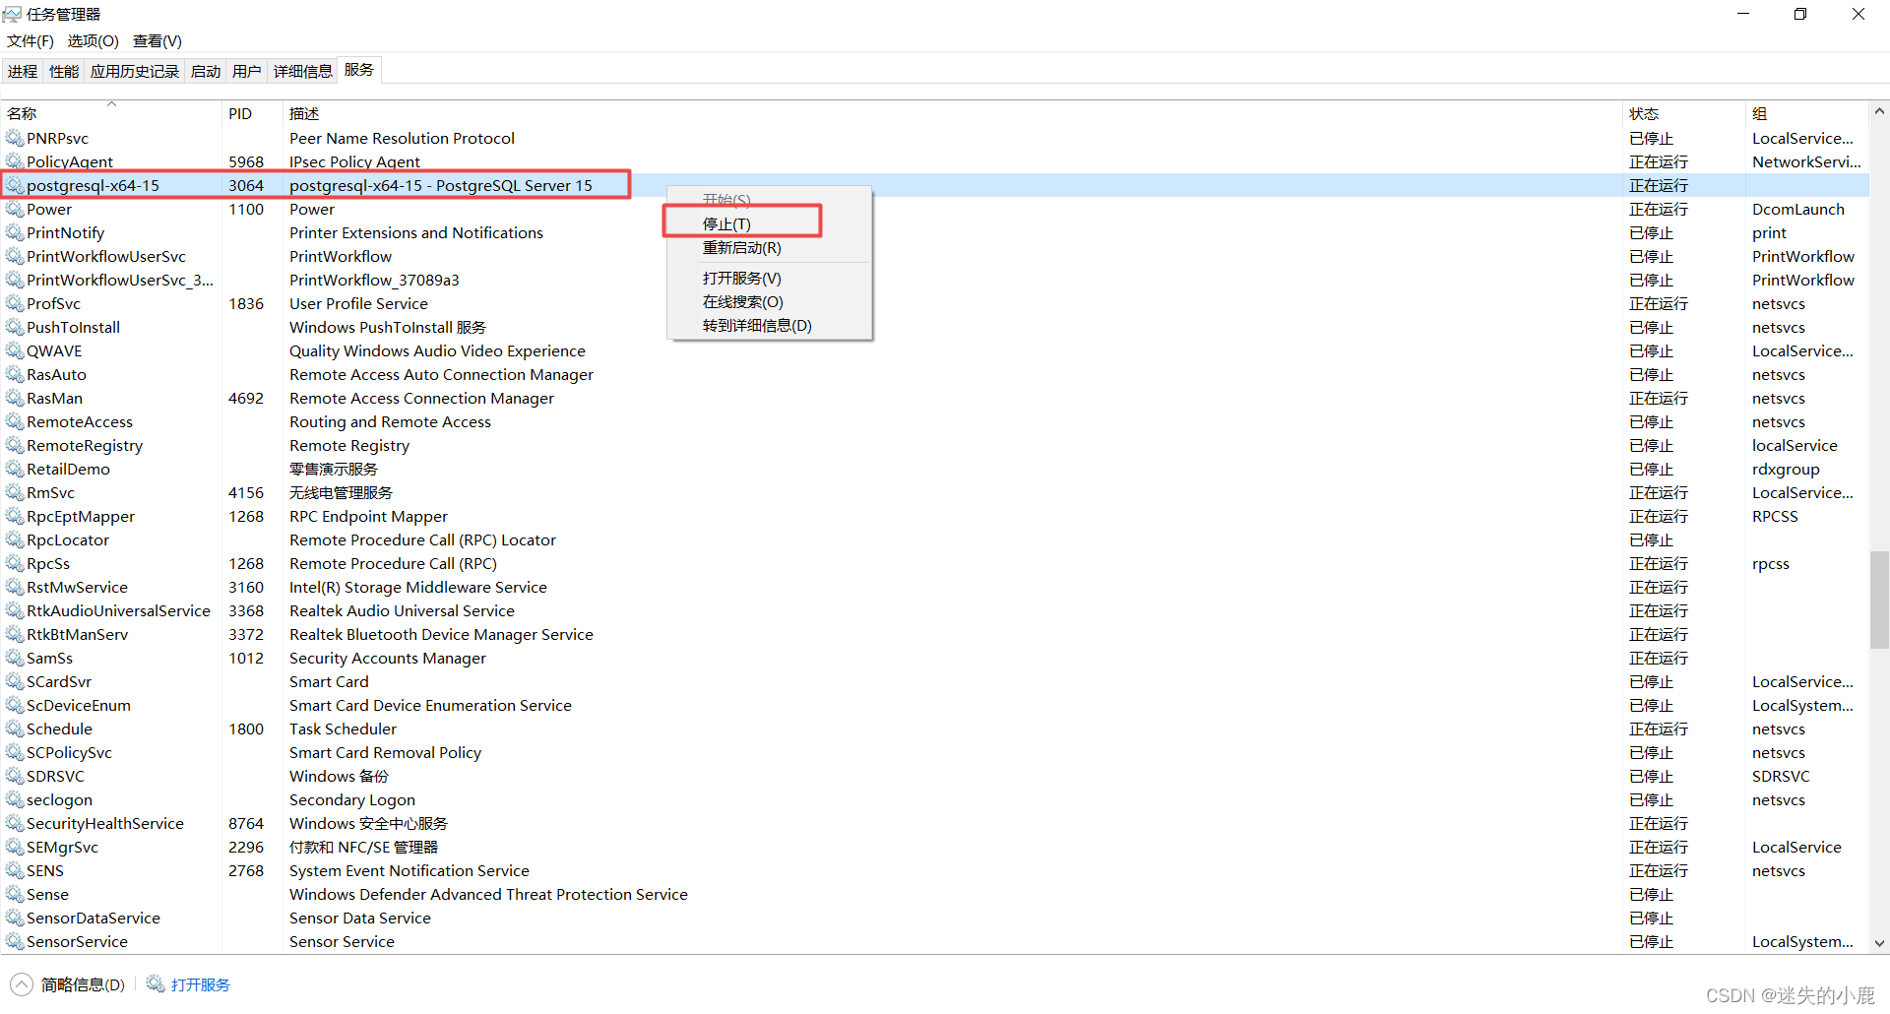The image size is (1890, 1014).
Task: Click the RstMwService gear icon
Action: coord(15,587)
